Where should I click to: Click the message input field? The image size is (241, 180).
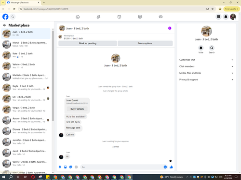(x=122, y=167)
